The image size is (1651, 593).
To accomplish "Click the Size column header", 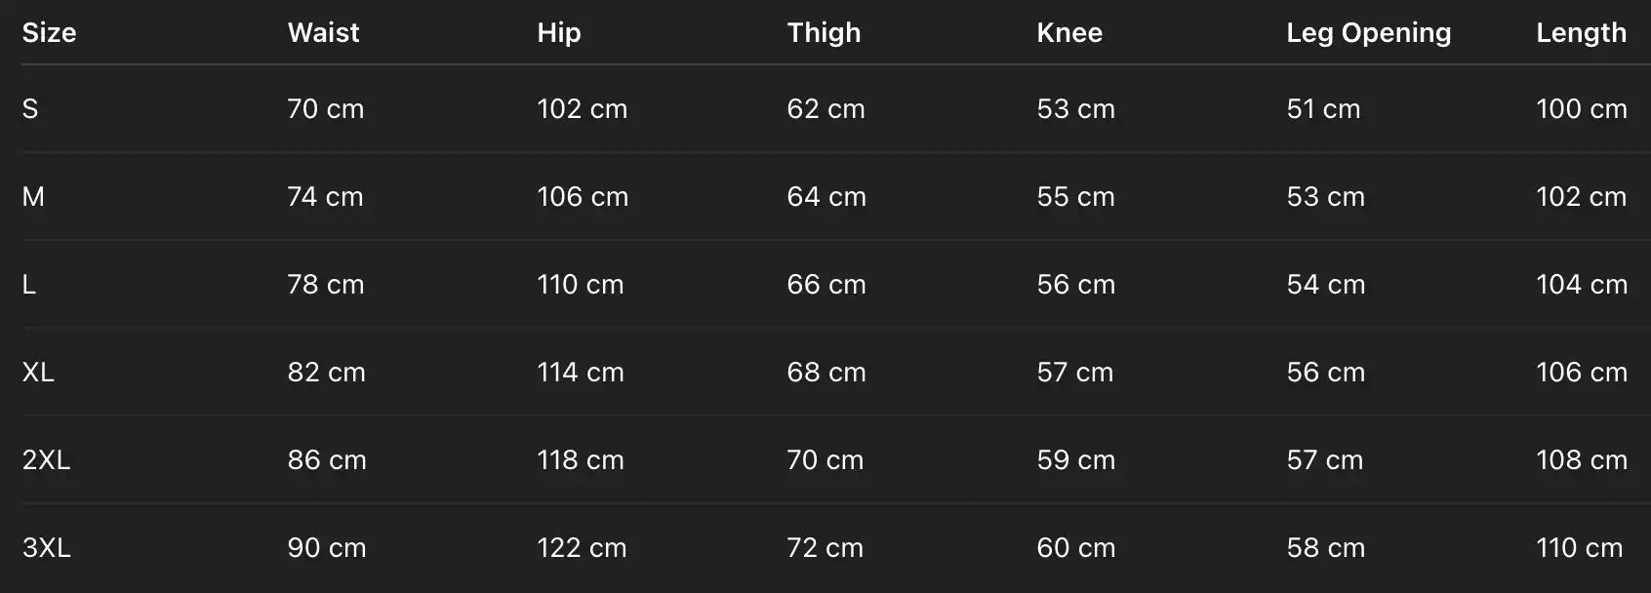I will click(49, 33).
